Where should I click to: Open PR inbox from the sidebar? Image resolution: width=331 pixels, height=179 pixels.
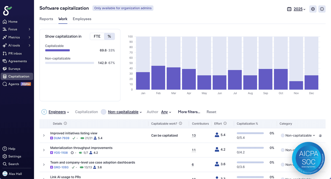pos(15,53)
